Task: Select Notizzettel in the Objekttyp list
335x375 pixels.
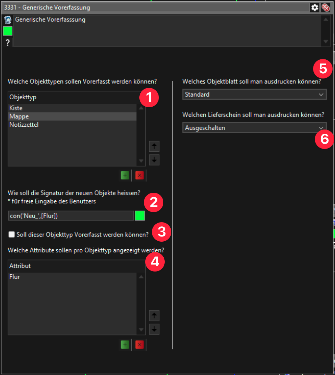Action: pyautogui.click(x=24, y=125)
